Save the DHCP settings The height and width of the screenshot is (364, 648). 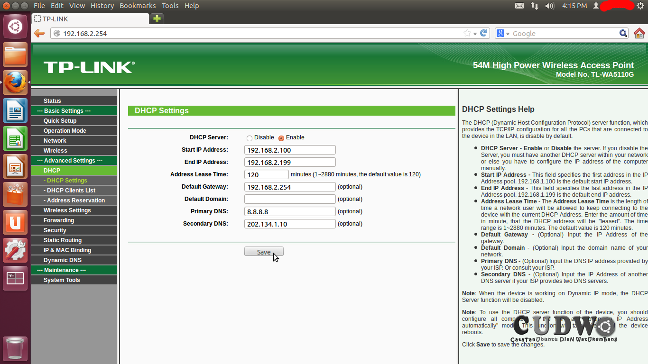pos(264,252)
